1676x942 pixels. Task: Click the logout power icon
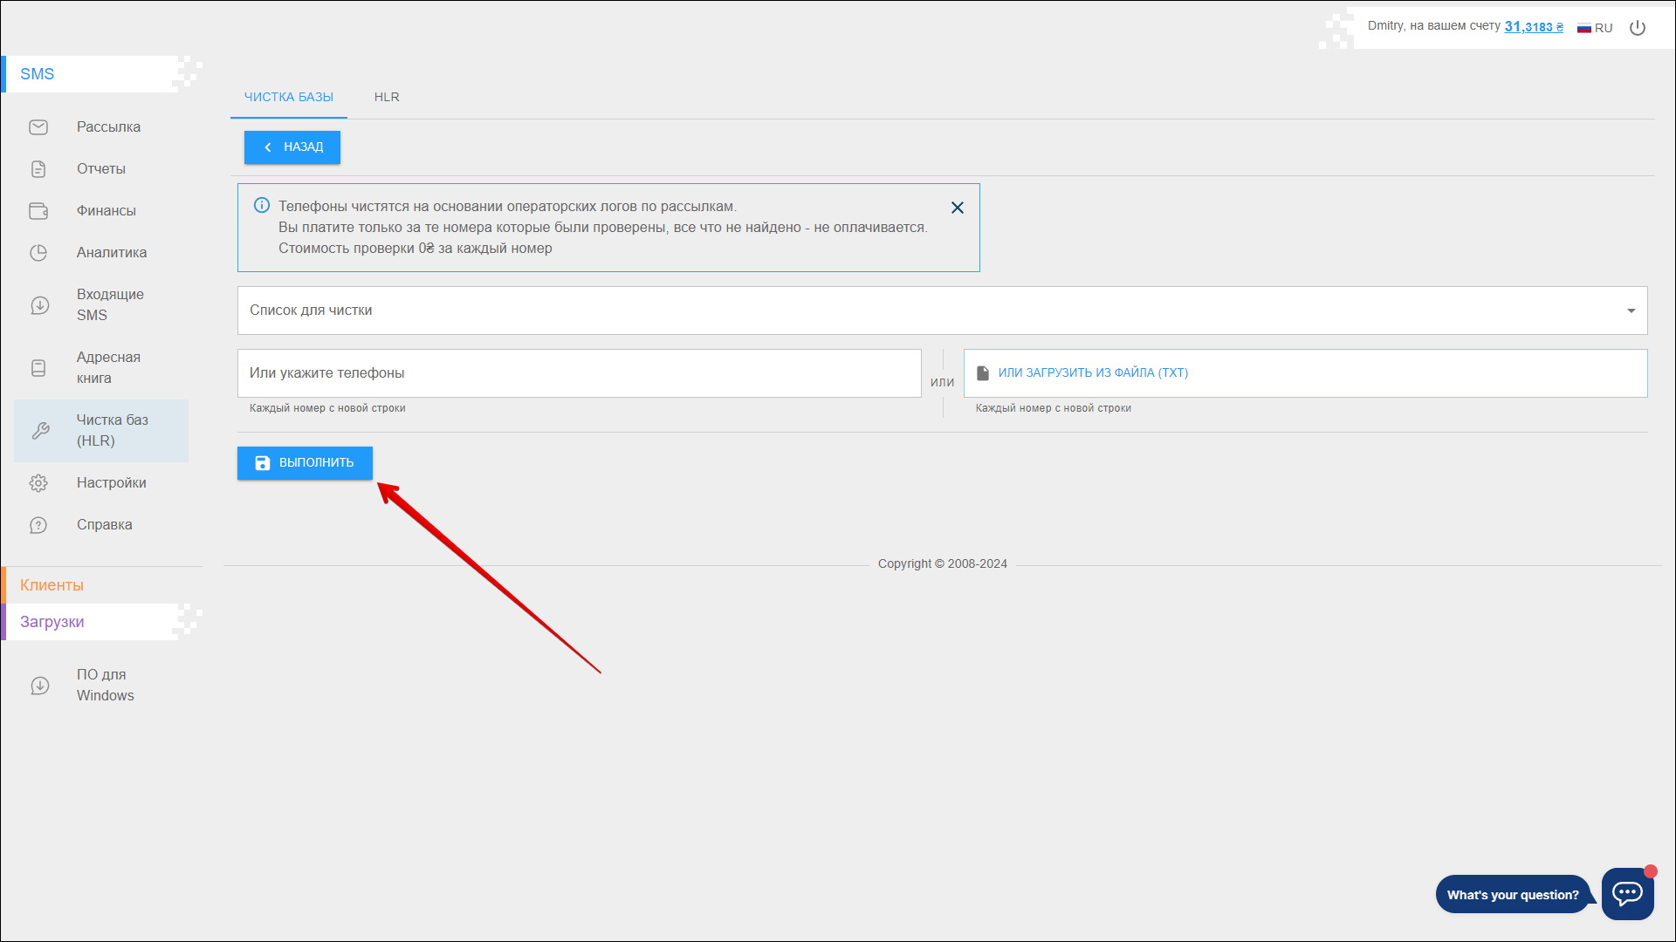coord(1638,28)
